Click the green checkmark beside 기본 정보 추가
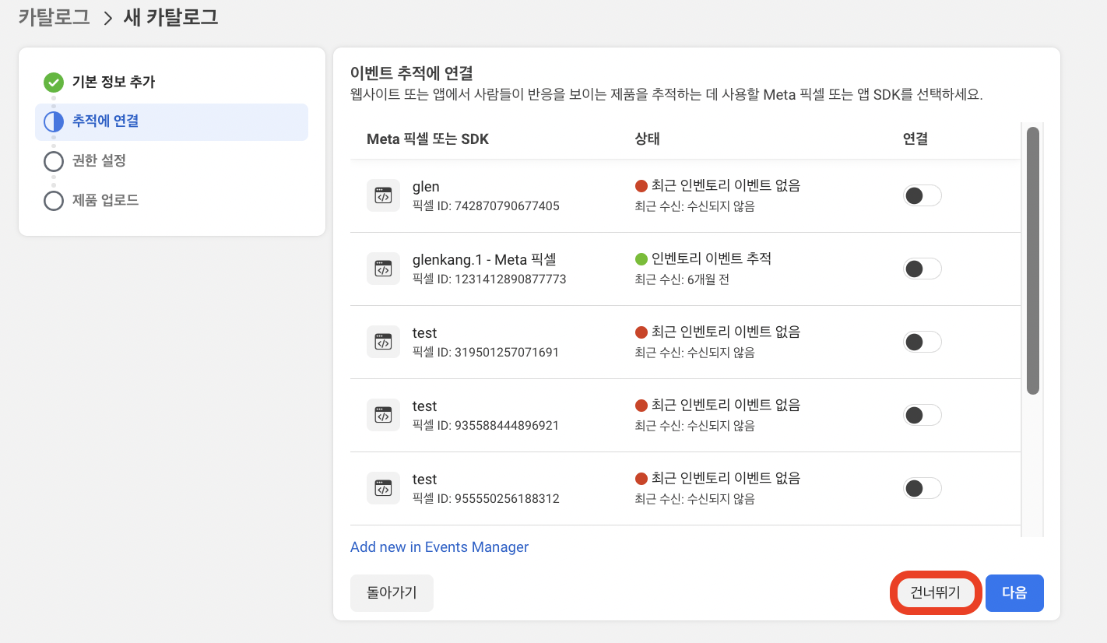The image size is (1107, 643). click(x=53, y=82)
